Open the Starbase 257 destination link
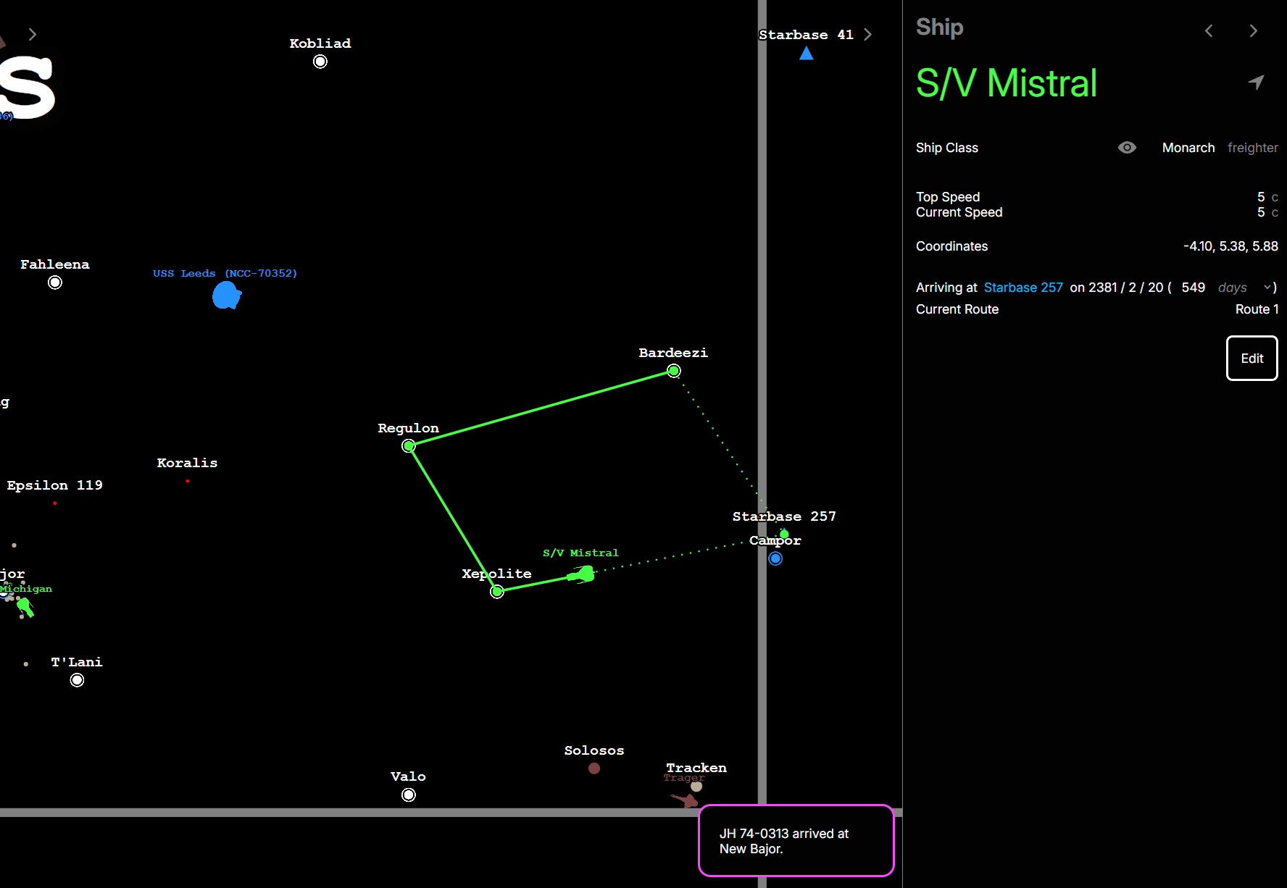1287x888 pixels. tap(1022, 288)
